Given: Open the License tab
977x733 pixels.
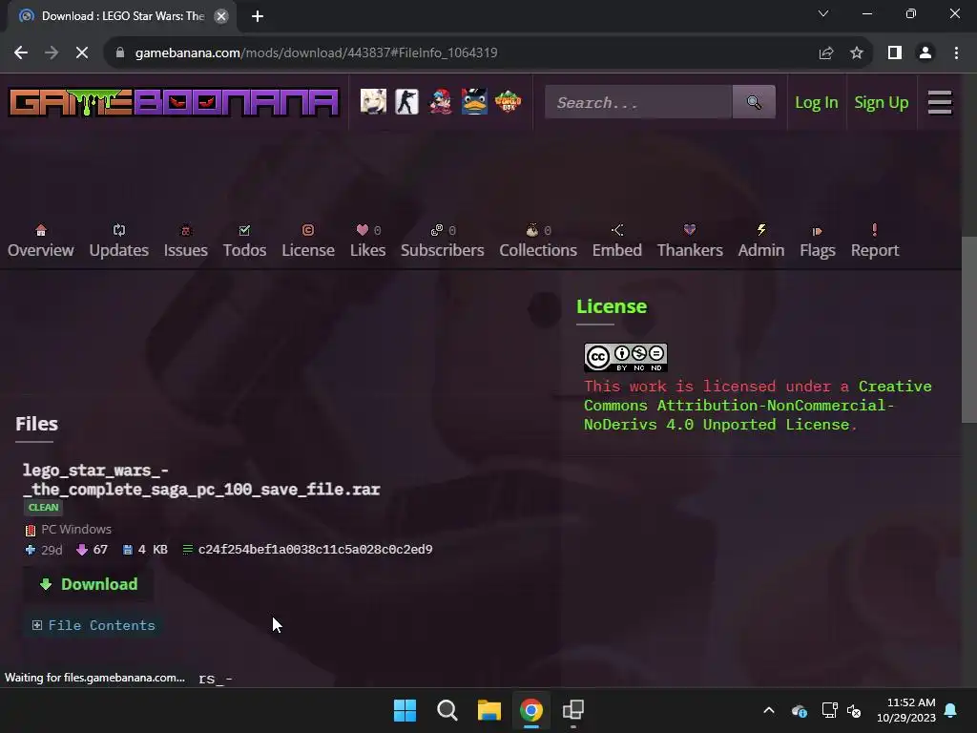Looking at the screenshot, I should (x=308, y=241).
